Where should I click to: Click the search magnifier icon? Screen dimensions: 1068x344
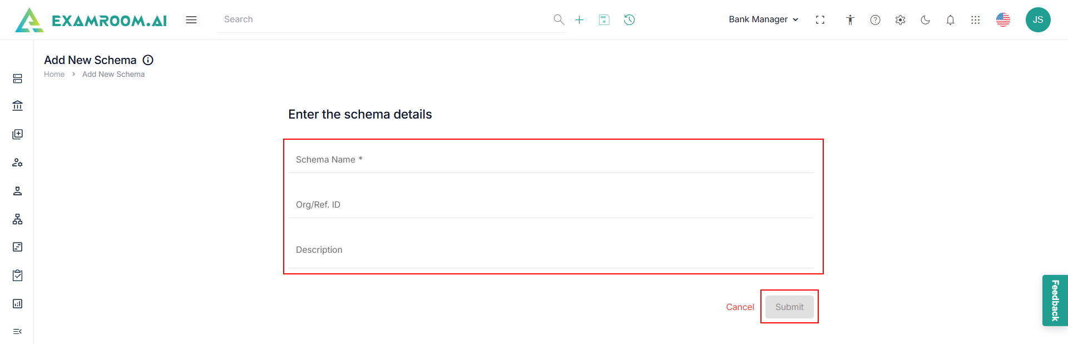click(x=558, y=20)
